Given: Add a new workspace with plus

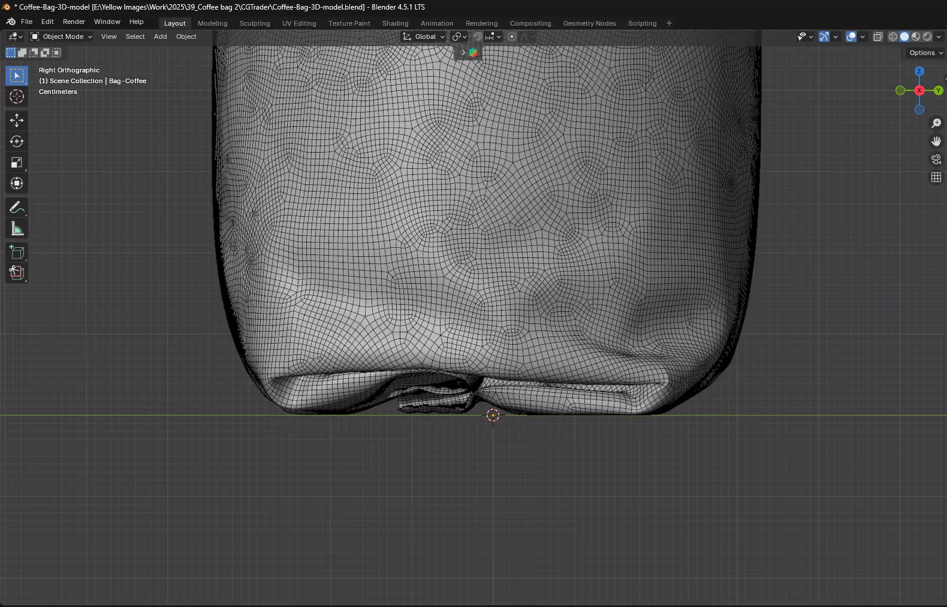Looking at the screenshot, I should (x=669, y=23).
